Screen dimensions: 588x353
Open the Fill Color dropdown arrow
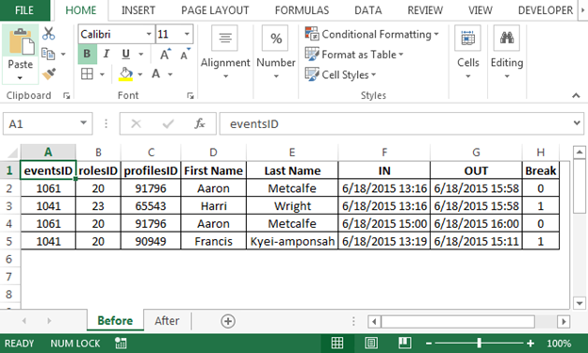tap(139, 74)
